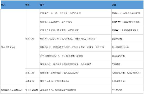Select the 新建excel feature cell
Viewport: 144px width, 94px height.
point(127,22)
